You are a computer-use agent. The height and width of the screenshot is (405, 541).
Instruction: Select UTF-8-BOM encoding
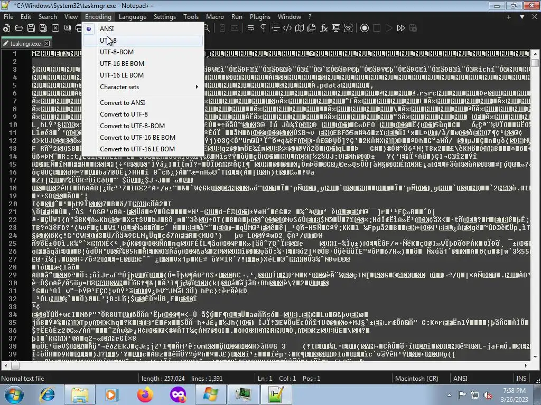(x=143, y=52)
